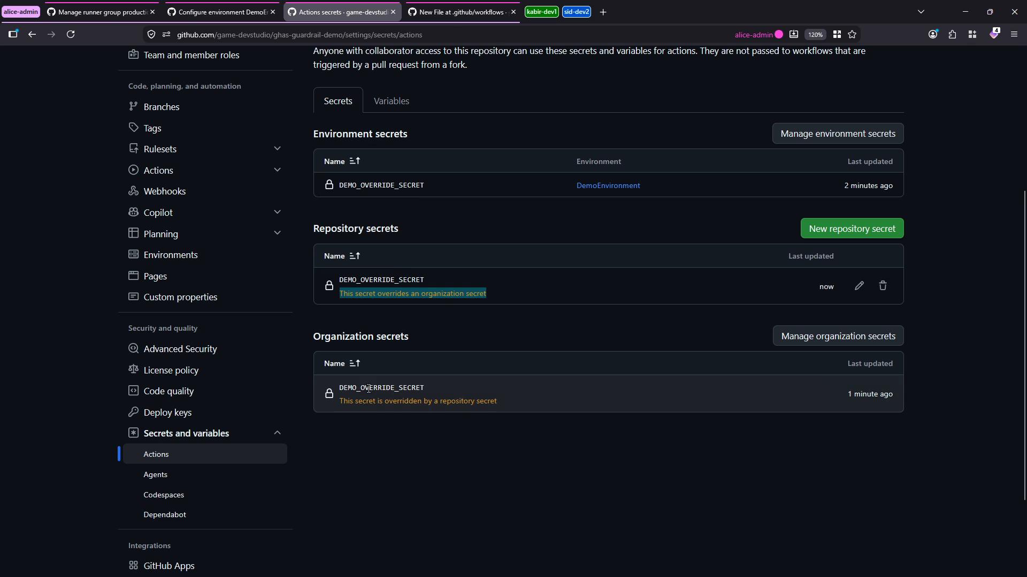1027x577 pixels.
Task: Go back using the browser back arrow
Action: (32, 34)
